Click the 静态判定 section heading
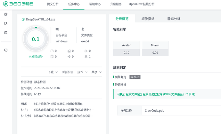Image resolution: width=221 pixels, height=134 pixels. pos(119,67)
